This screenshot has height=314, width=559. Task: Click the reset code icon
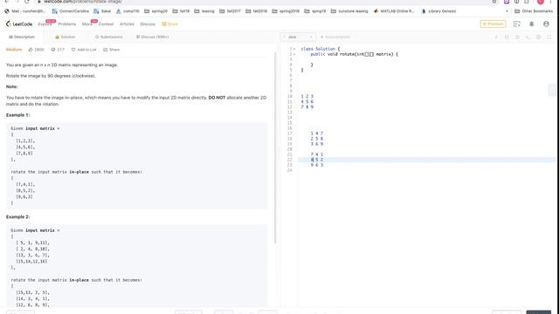point(528,37)
